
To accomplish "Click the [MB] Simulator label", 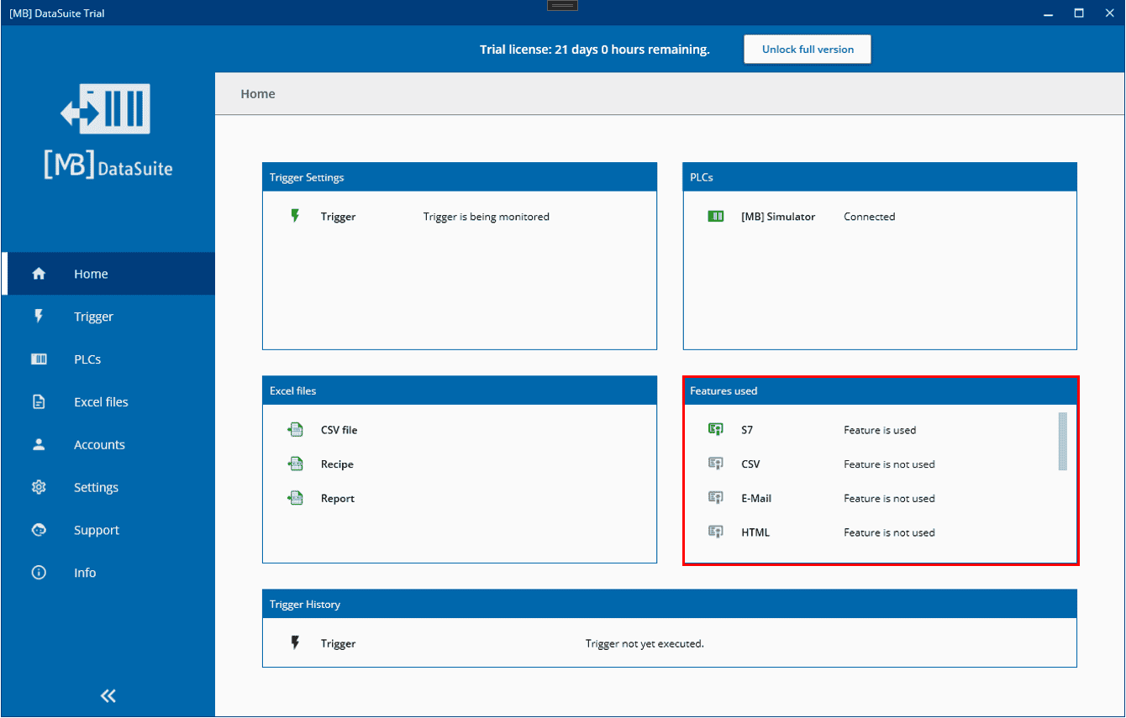I will coord(778,217).
